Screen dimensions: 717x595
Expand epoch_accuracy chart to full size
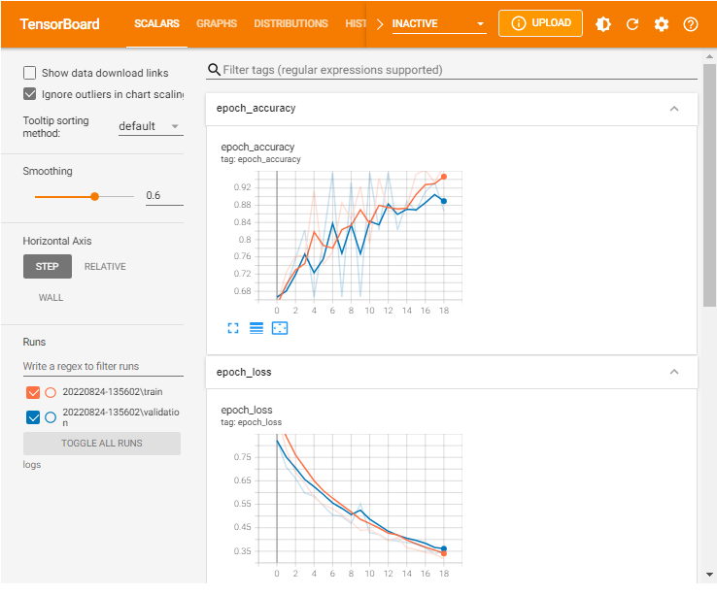pyautogui.click(x=233, y=328)
